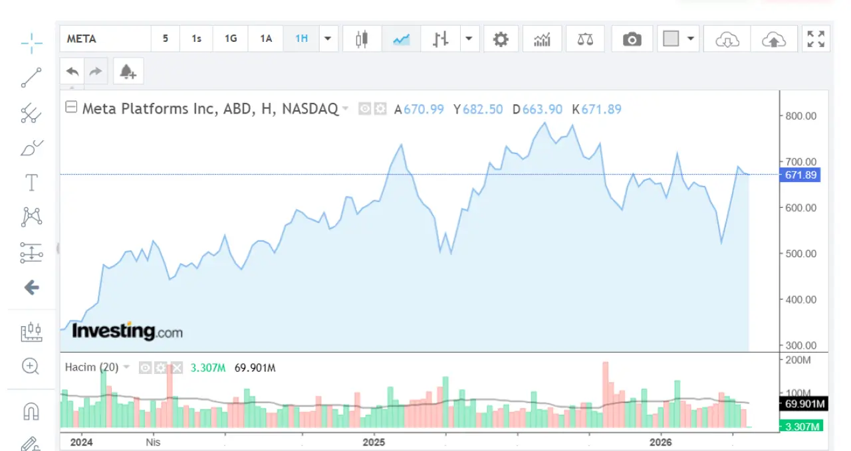Activate the zoom-in magnifier tool
Viewport: 851px width, 451px height.
(31, 366)
